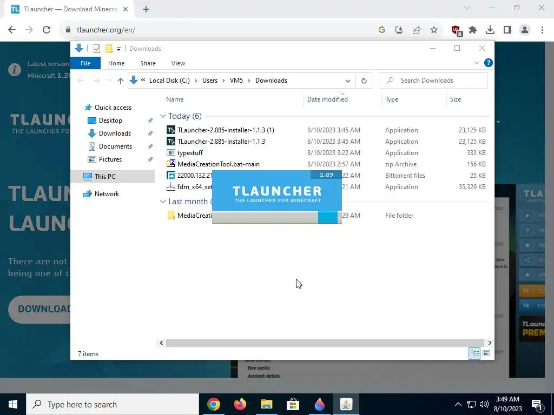Open address bar history dropdown
The image size is (554, 415).
pos(348,81)
